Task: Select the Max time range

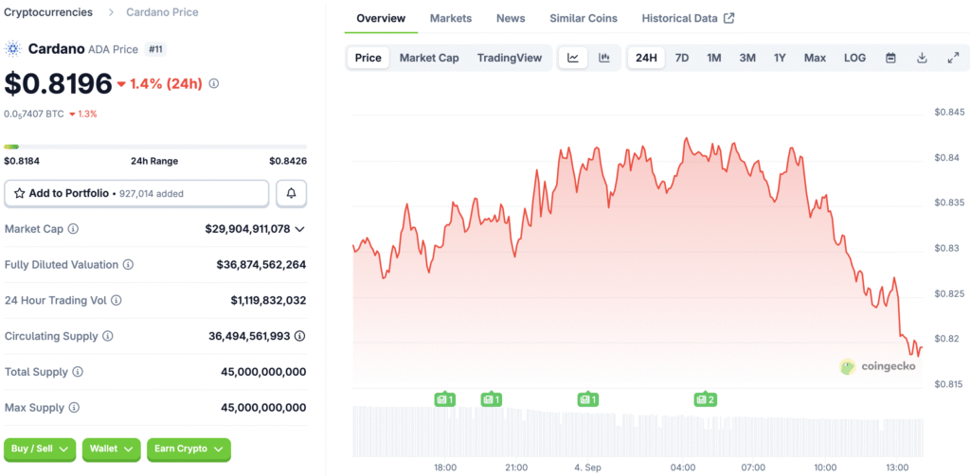Action: (815, 58)
